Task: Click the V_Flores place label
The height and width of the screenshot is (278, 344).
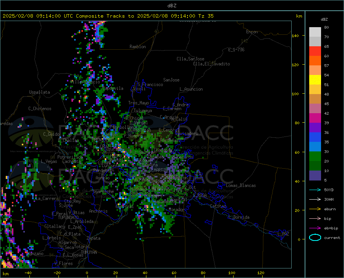Action: point(63,263)
